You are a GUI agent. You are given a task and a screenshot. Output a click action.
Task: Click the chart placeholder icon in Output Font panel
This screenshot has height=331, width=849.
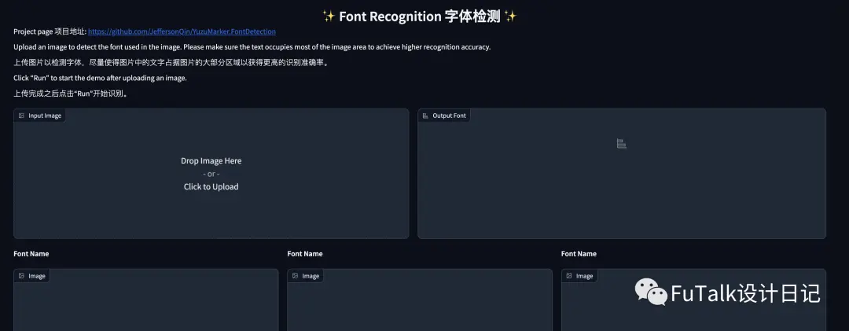(622, 144)
